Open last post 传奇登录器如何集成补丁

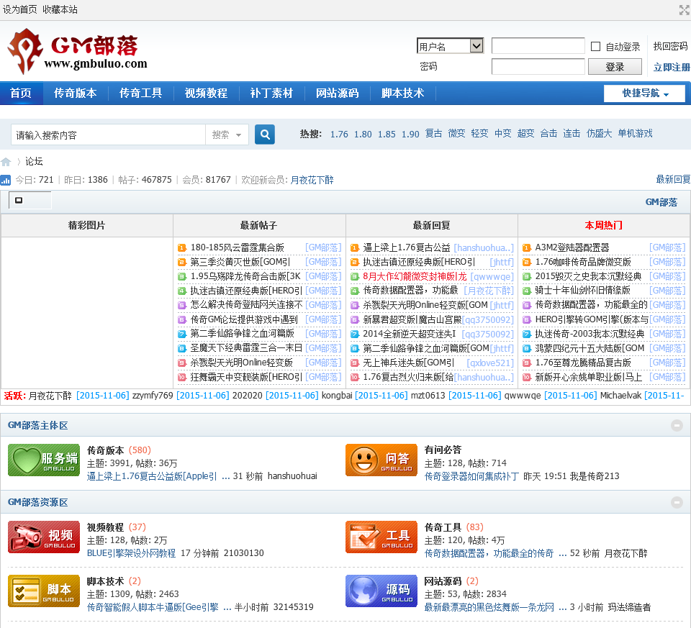coord(471,476)
